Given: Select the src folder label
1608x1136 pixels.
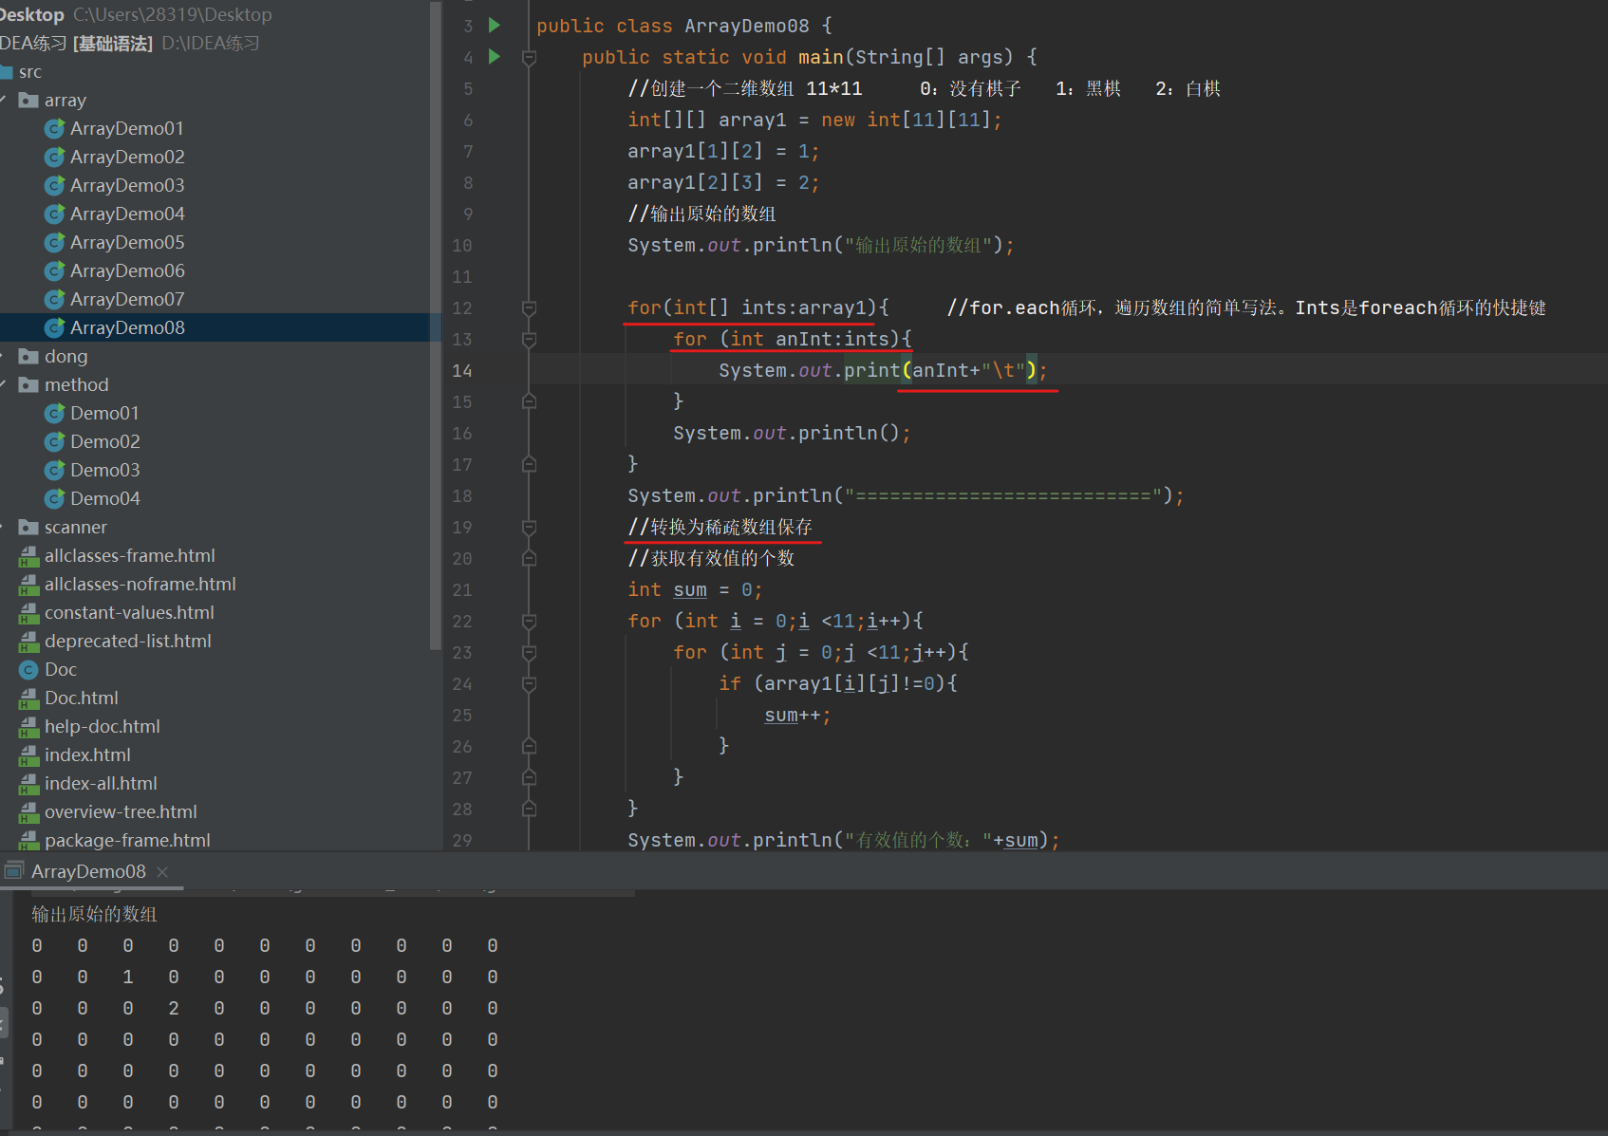Looking at the screenshot, I should (x=30, y=72).
